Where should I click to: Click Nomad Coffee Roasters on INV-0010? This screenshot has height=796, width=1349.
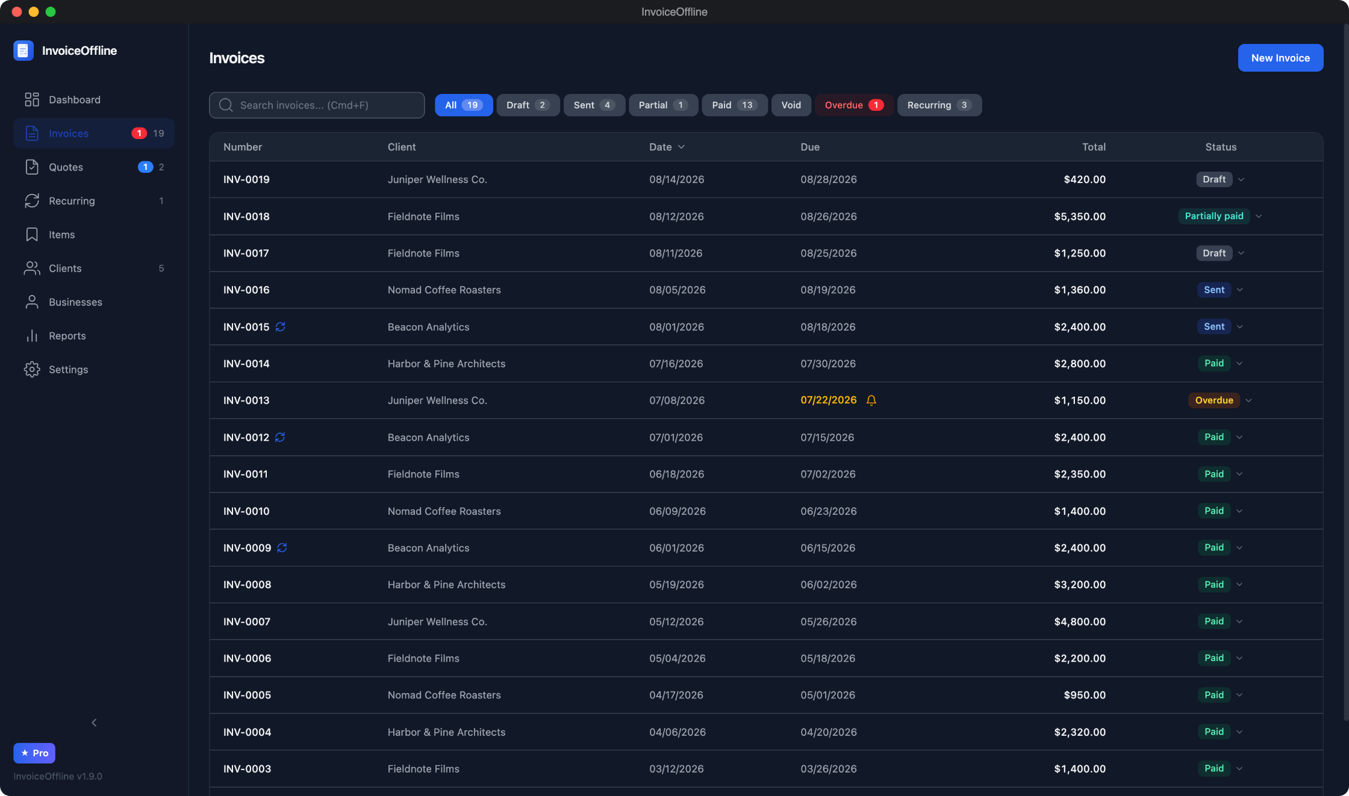click(444, 511)
